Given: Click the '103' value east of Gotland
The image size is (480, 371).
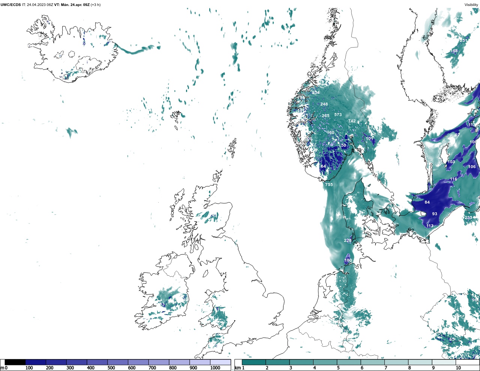Looking at the screenshot, I should [451, 162].
